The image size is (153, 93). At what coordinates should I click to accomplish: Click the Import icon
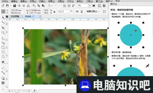coord(65,6)
